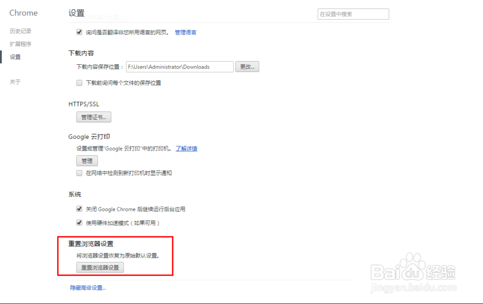Toggle 关闭 Google Chrome 后继续运行后台应用 checkbox

[x=79, y=209]
